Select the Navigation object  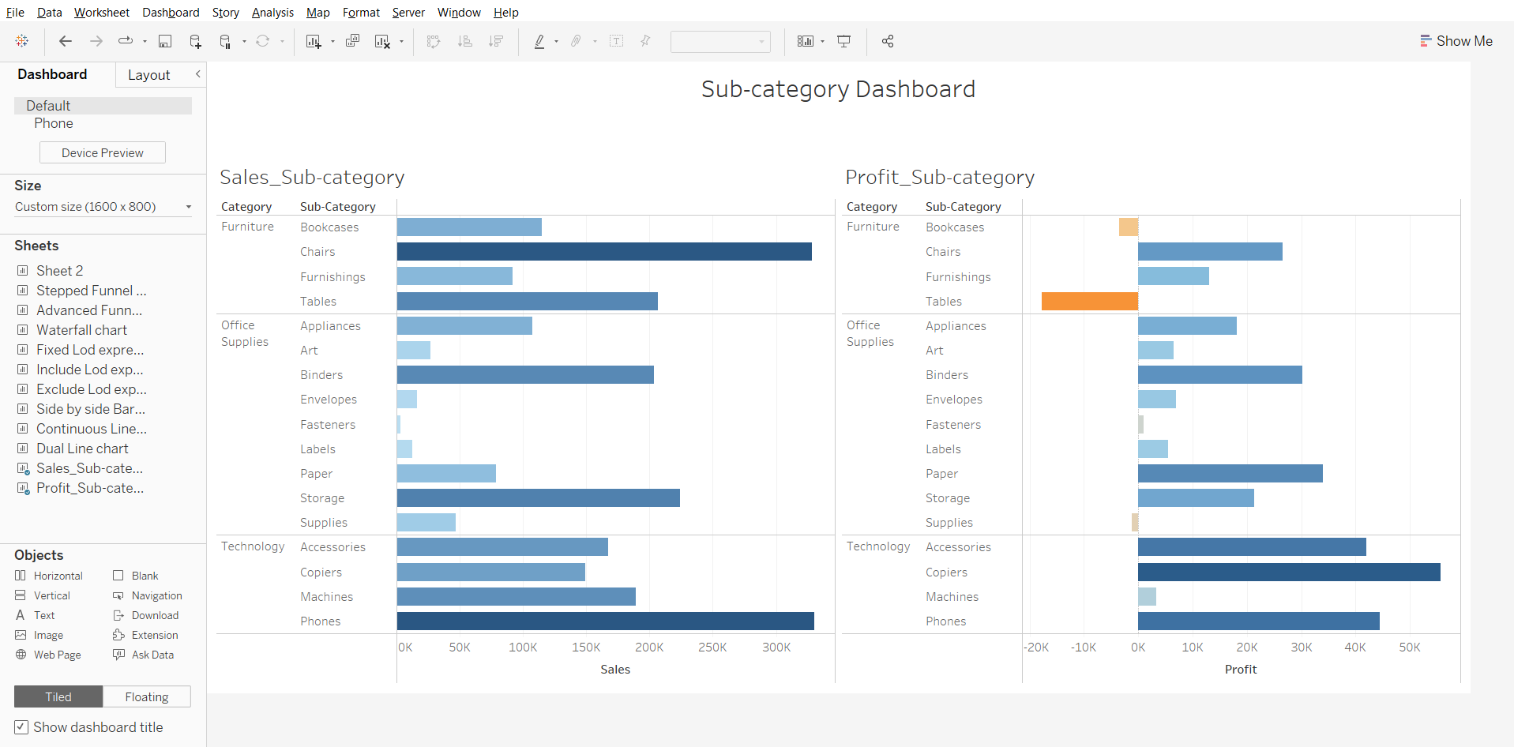[147, 595]
